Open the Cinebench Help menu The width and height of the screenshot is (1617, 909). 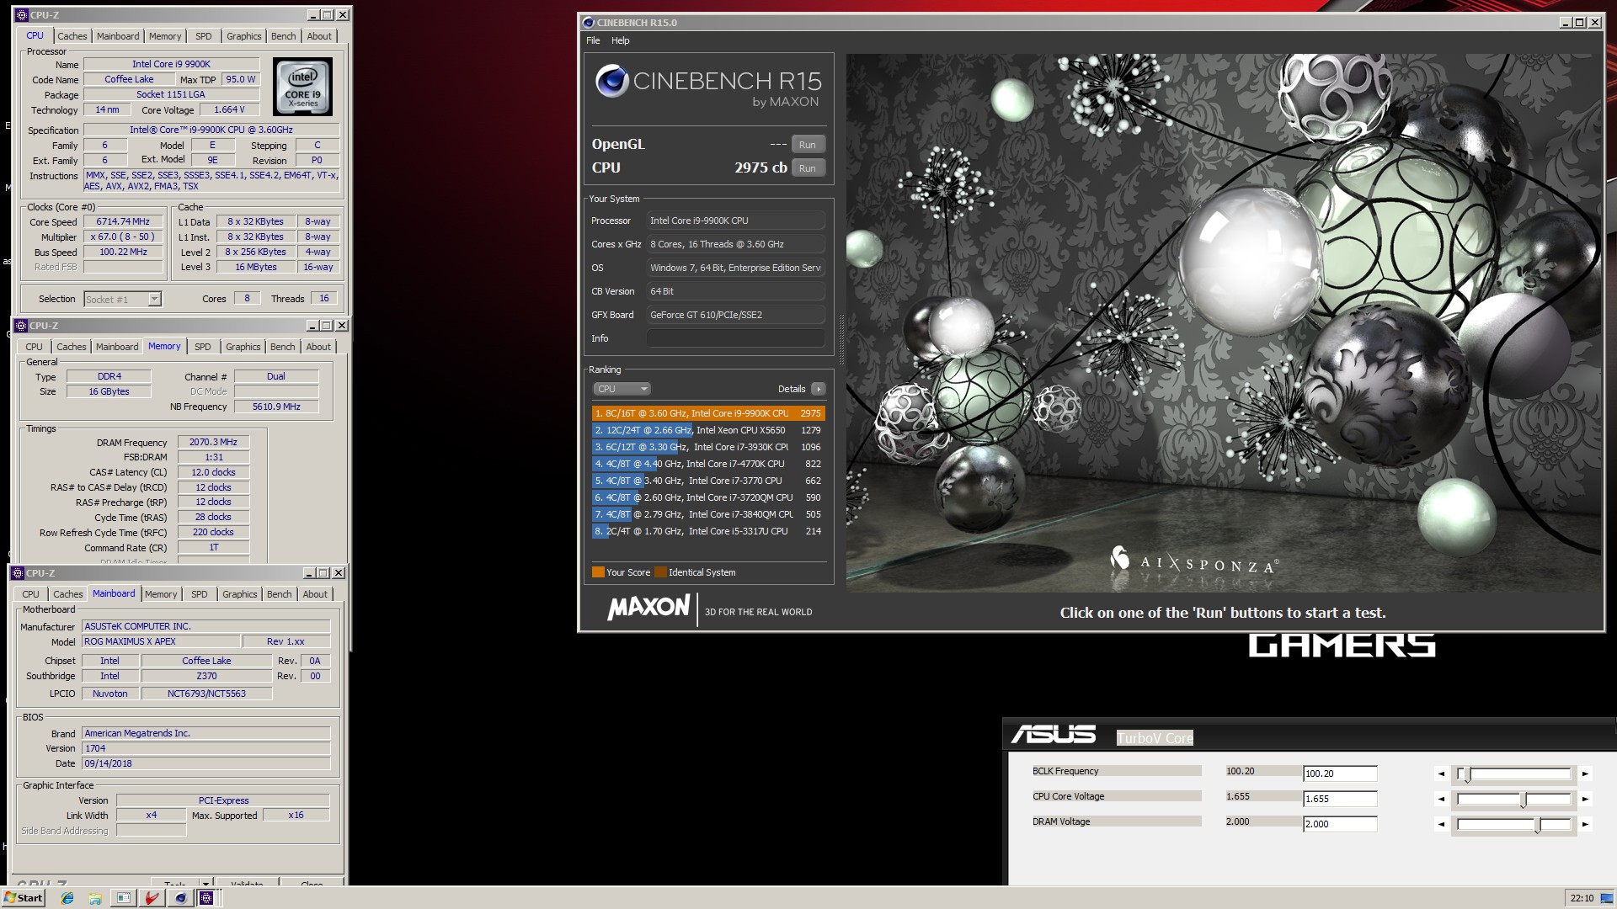pyautogui.click(x=620, y=40)
